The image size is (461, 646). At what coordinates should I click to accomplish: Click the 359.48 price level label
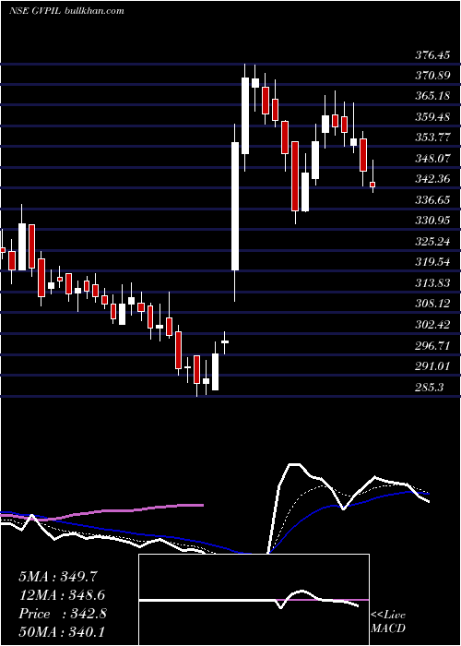point(432,117)
